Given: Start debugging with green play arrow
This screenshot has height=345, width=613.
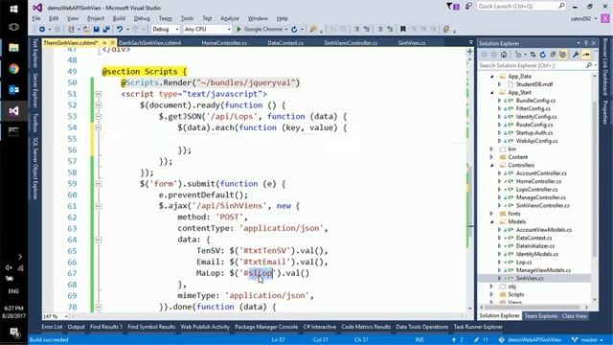Looking at the screenshot, I should (238, 30).
